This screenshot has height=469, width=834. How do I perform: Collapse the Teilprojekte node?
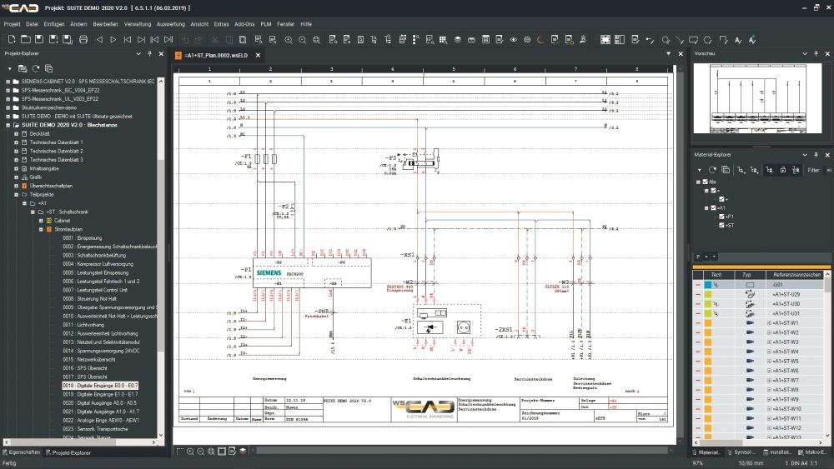pyautogui.click(x=16, y=194)
